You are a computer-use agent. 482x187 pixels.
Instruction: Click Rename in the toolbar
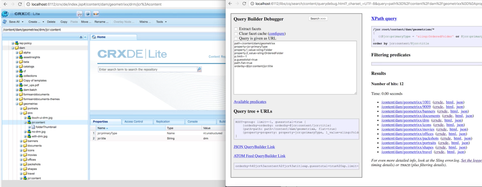click(101, 22)
